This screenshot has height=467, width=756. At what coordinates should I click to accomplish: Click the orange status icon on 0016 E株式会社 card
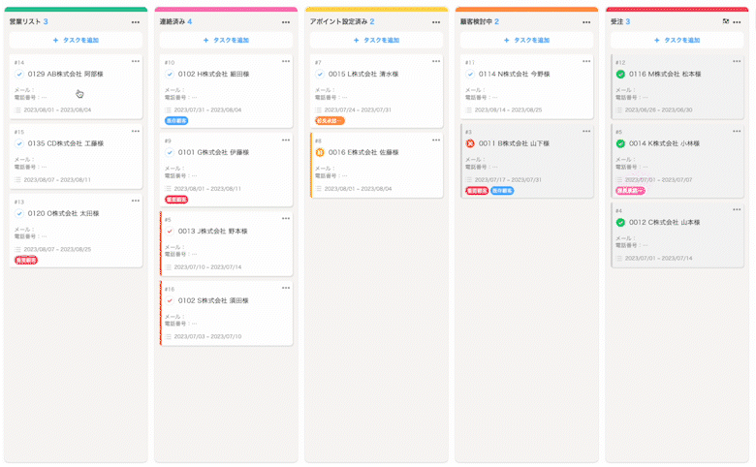click(320, 152)
